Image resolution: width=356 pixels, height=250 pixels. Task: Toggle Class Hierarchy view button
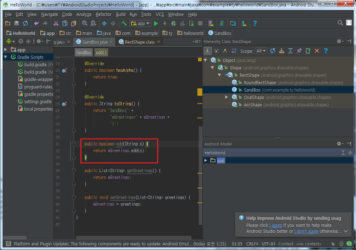pyautogui.click(x=208, y=51)
